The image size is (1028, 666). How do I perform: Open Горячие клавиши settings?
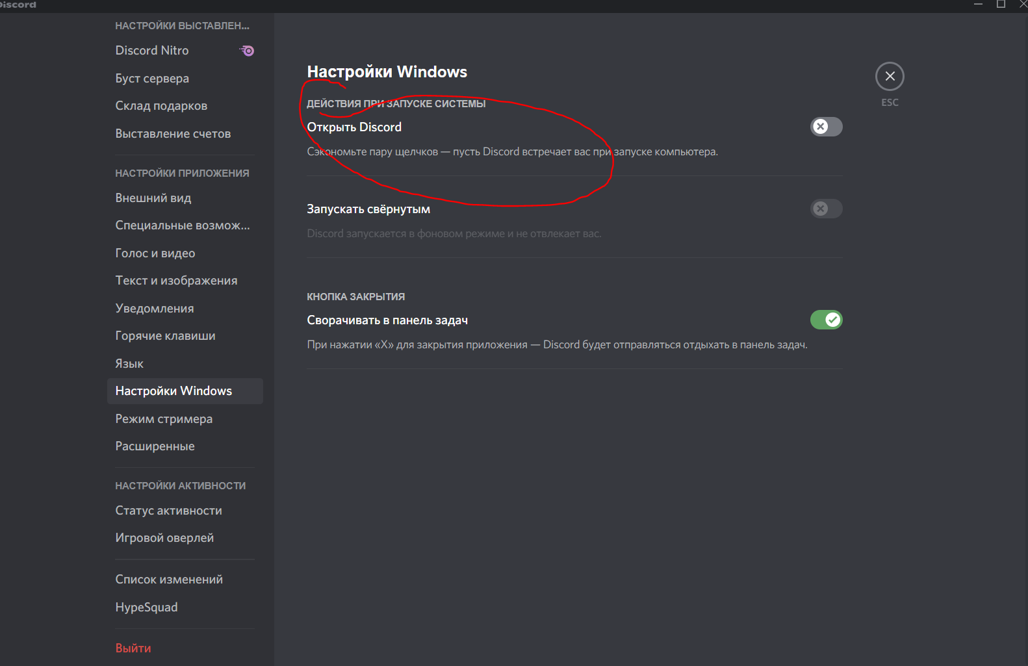[185, 336]
